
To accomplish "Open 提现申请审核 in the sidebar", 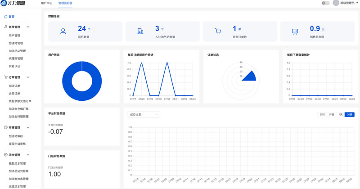I will pos(17,144).
